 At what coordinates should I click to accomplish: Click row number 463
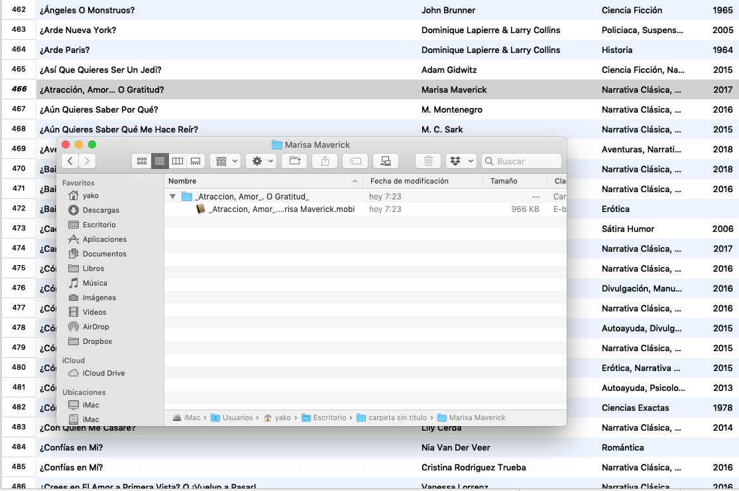(x=19, y=29)
